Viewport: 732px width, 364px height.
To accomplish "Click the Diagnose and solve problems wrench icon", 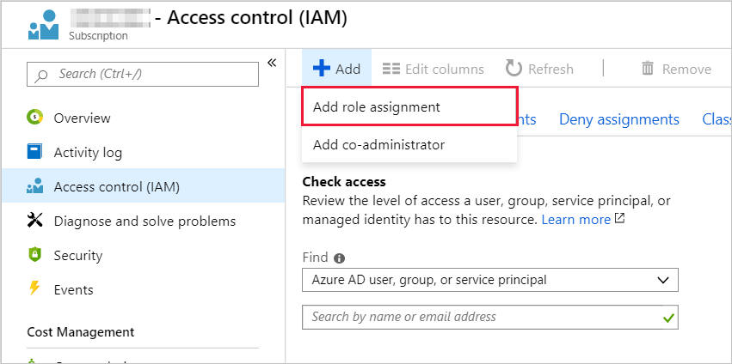I will [x=35, y=221].
